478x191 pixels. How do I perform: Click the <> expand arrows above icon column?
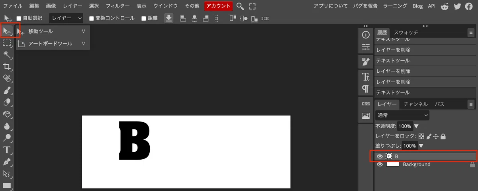[366, 26]
